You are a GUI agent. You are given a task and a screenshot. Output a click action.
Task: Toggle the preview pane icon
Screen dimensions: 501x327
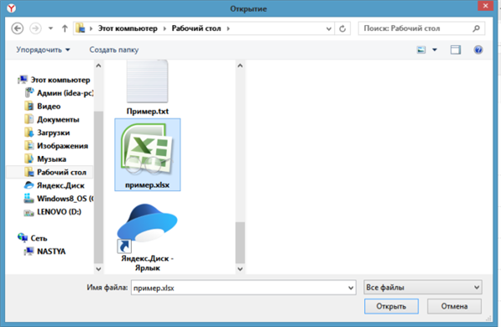tap(455, 50)
